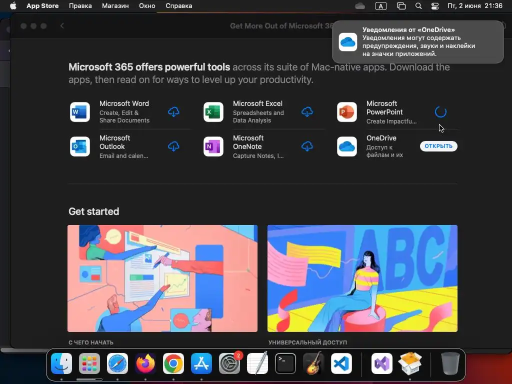The width and height of the screenshot is (512, 384).
Task: Open the OneDrive app icon in list
Action: [x=347, y=146]
